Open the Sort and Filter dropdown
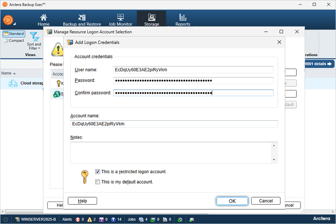The height and width of the screenshot is (224, 336). (x=34, y=41)
